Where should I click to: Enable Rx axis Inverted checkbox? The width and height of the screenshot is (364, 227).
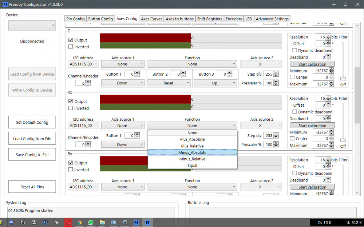(71, 108)
